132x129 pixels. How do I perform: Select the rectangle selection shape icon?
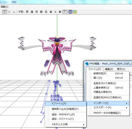[5, 12]
